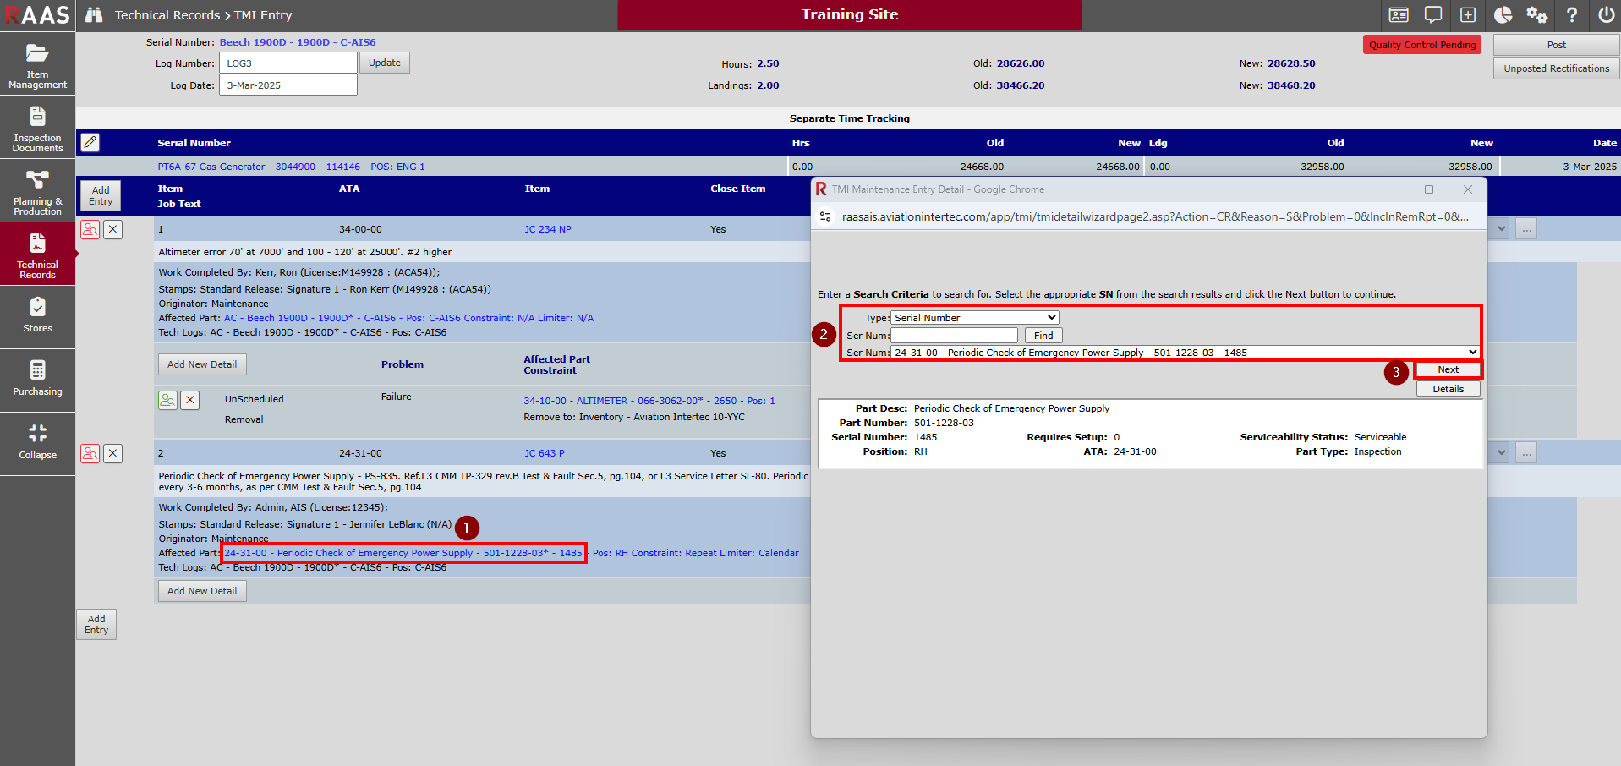Click the Ser Num search text field
The image size is (1621, 766).
point(954,336)
